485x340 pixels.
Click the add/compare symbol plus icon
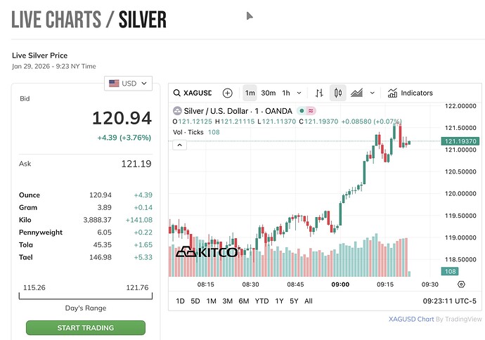pyautogui.click(x=227, y=93)
